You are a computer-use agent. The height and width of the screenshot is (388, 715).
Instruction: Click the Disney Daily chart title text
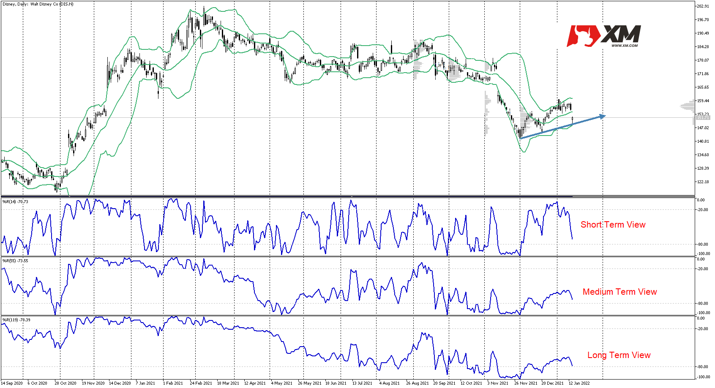(x=38, y=4)
